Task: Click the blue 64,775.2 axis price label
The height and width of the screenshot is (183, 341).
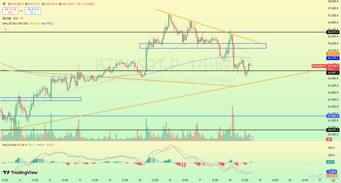Action: pyautogui.click(x=333, y=58)
